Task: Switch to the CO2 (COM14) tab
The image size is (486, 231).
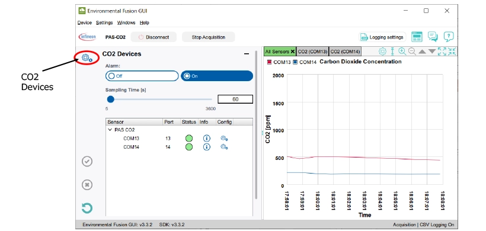Action: pos(345,52)
